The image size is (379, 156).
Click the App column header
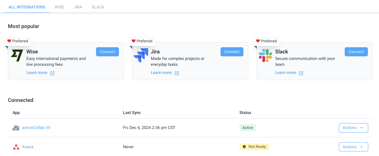[x=16, y=113]
